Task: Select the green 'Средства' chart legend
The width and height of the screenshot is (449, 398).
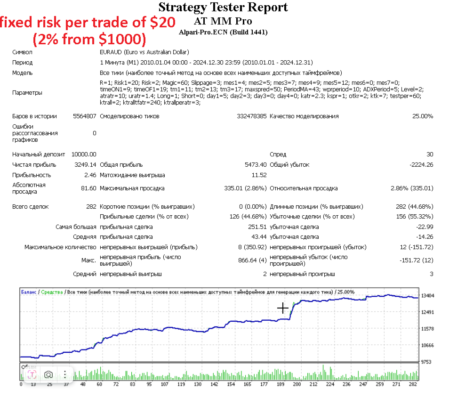Action: 52,292
